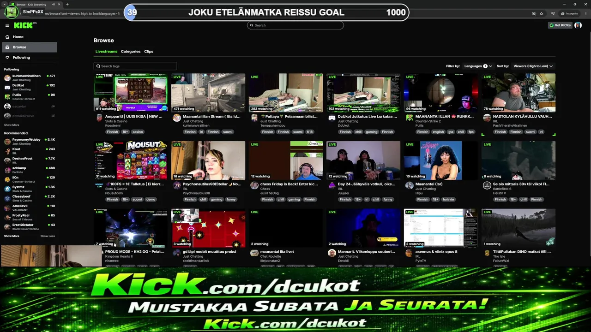Screen dimensions: 591x332
Task: Open DcUkot in Following sidebar list
Action: tap(30, 87)
